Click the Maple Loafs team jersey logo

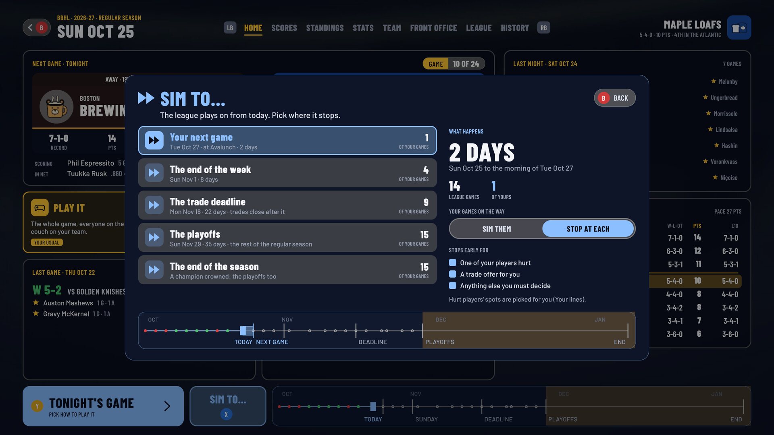point(739,28)
